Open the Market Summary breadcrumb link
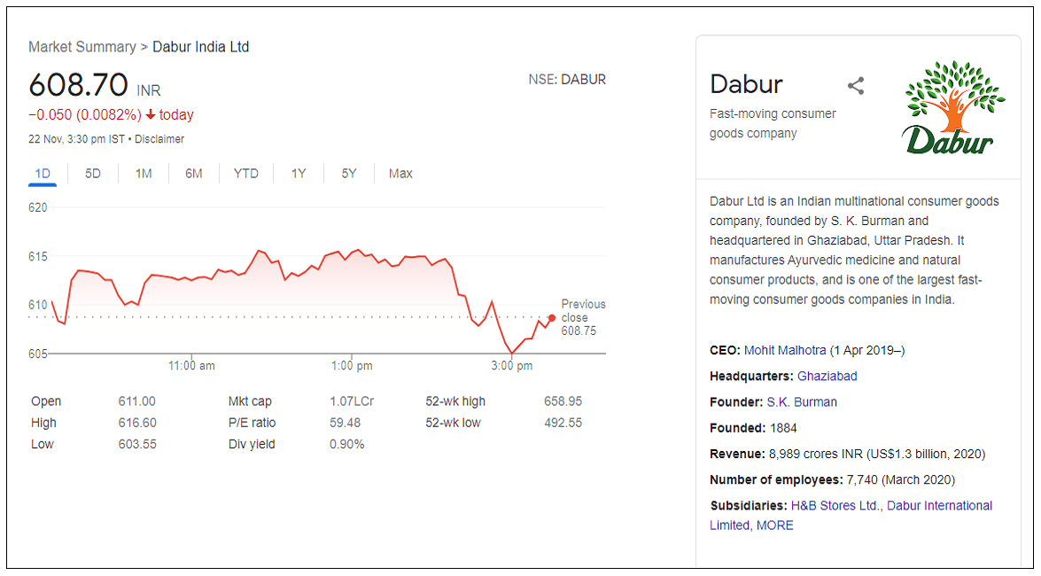This screenshot has height=576, width=1041. tap(82, 47)
